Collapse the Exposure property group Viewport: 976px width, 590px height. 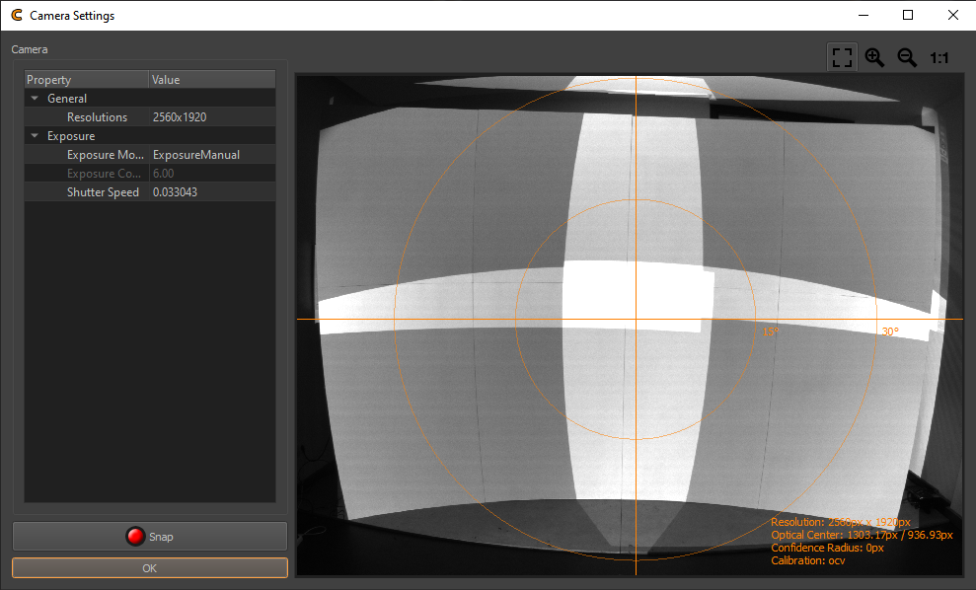tap(35, 136)
